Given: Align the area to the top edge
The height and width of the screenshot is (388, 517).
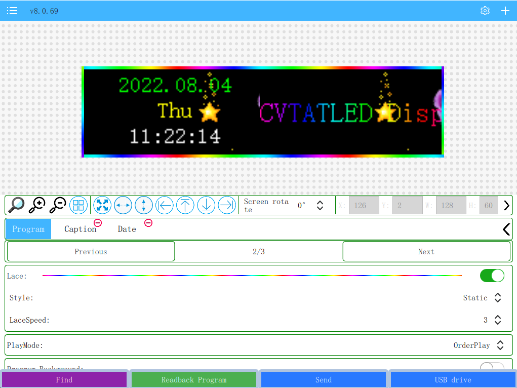Looking at the screenshot, I should (x=185, y=205).
